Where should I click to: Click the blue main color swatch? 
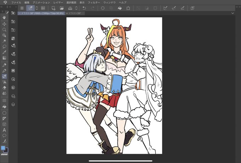[x=3, y=148]
